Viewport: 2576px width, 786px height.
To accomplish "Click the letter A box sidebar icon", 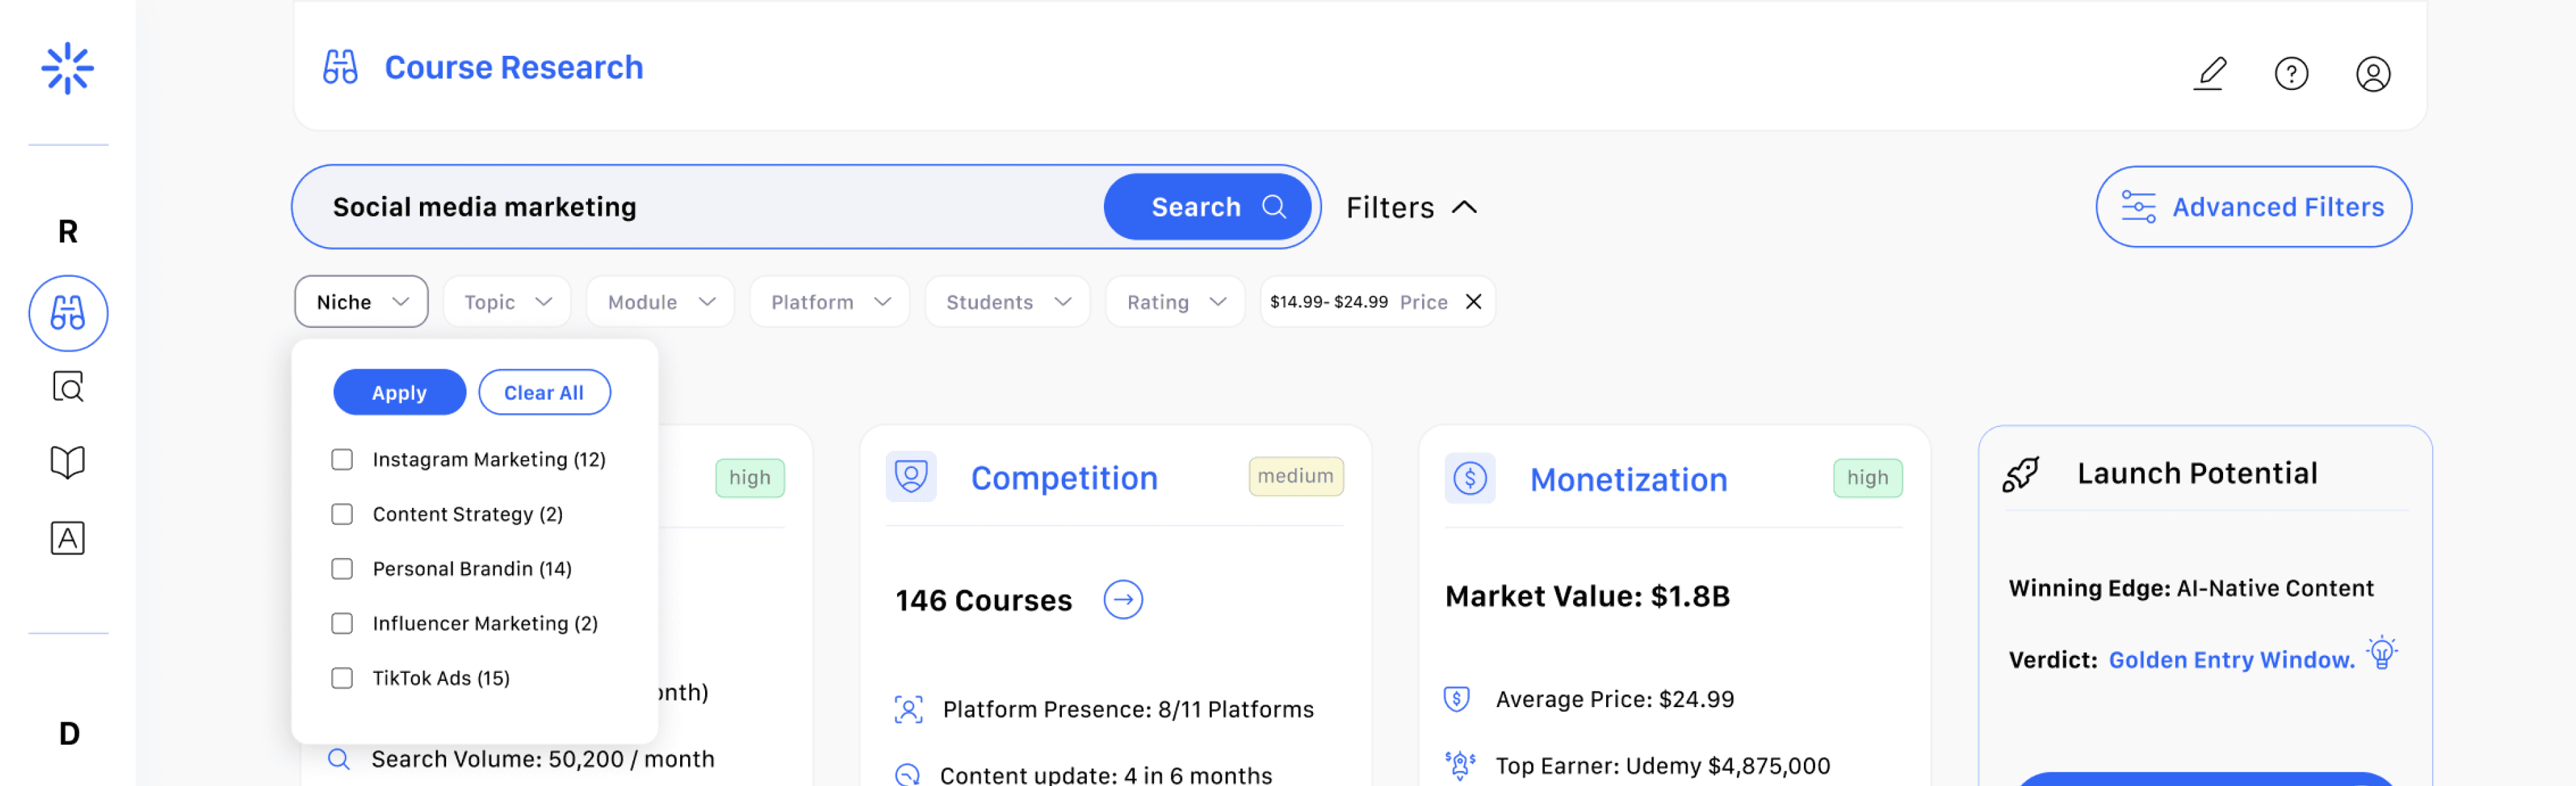I will pyautogui.click(x=68, y=538).
